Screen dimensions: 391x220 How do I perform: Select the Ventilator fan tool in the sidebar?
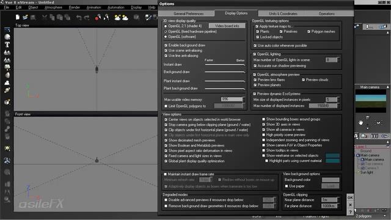(7, 160)
